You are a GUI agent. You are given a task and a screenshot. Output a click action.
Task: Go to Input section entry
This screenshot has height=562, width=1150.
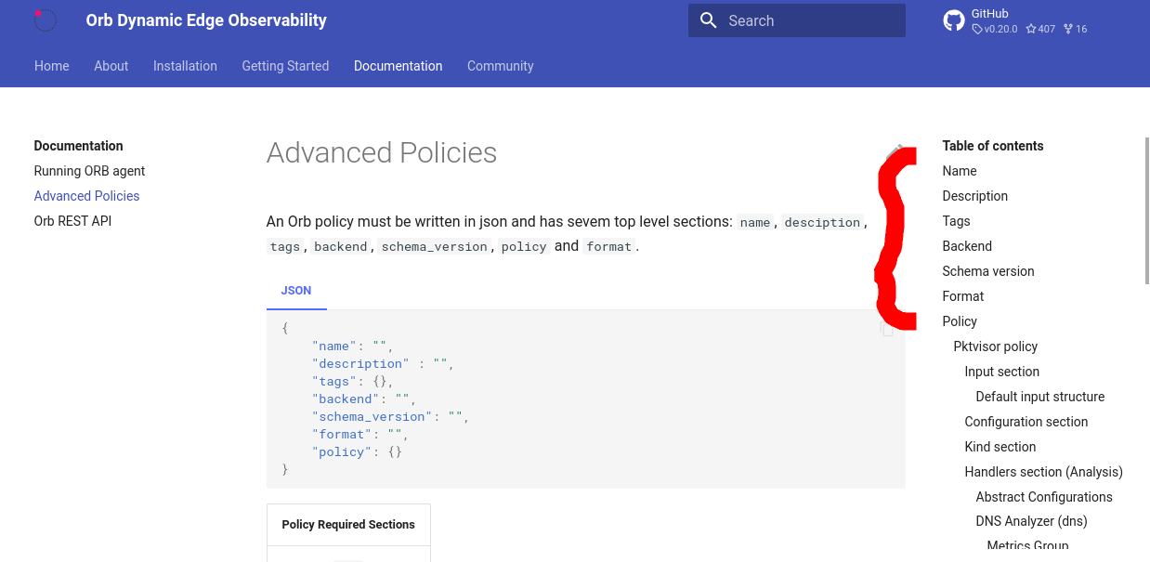[1002, 372]
